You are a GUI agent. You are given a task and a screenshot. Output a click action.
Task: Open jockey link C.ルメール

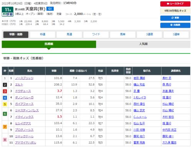140,117
